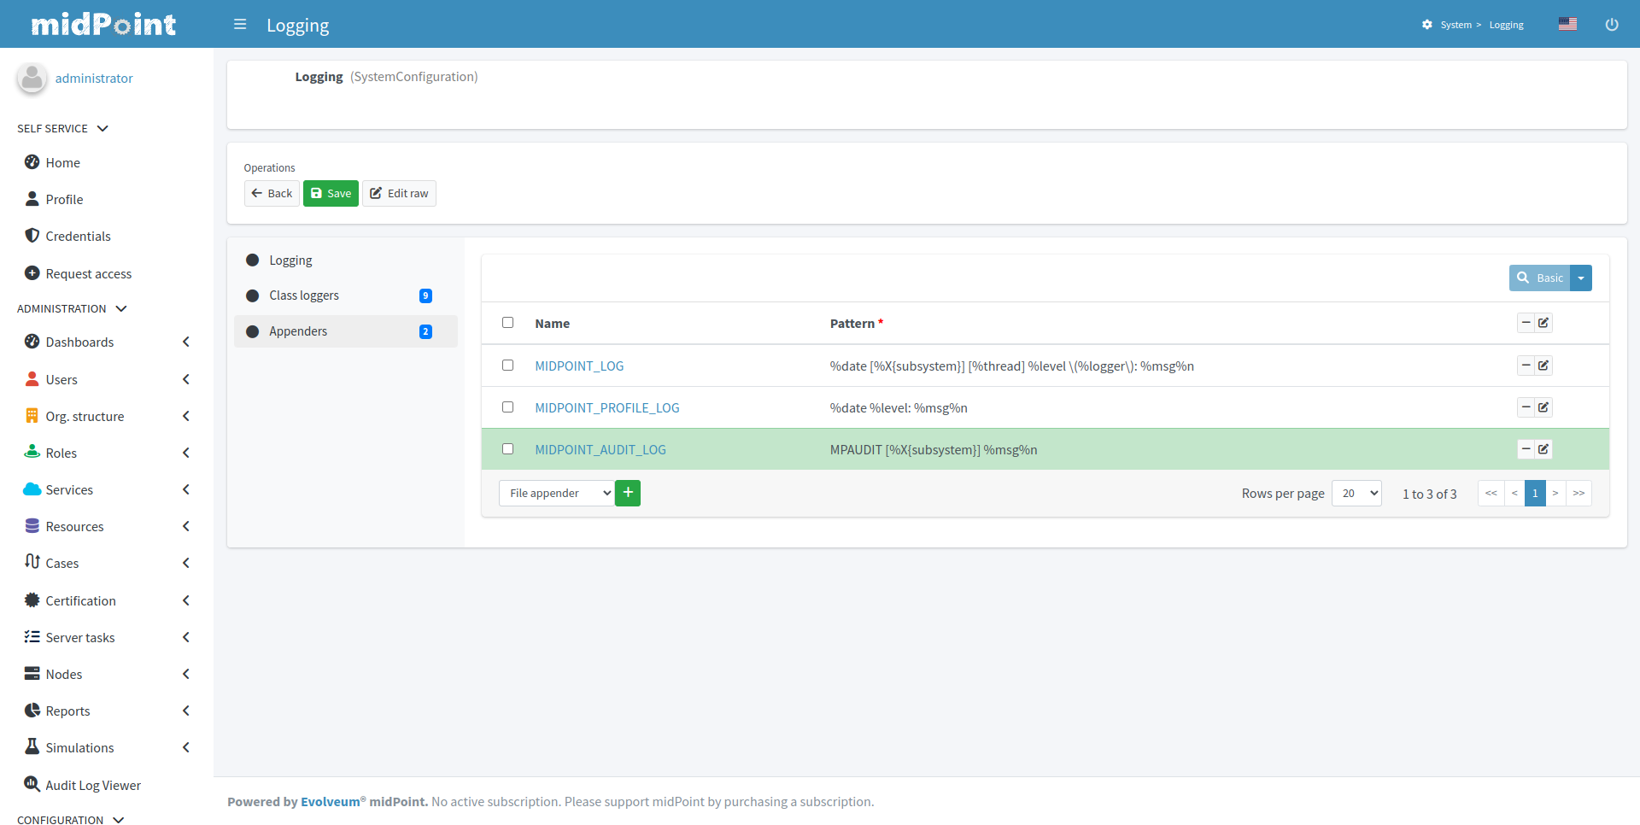The height and width of the screenshot is (825, 1640).
Task: Open the MIDPOINT_AUDIT_LOG appender link
Action: tap(600, 450)
